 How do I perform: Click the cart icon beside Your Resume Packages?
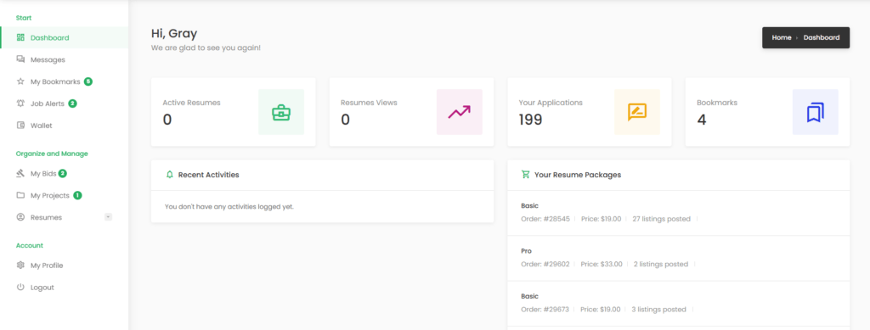(525, 175)
